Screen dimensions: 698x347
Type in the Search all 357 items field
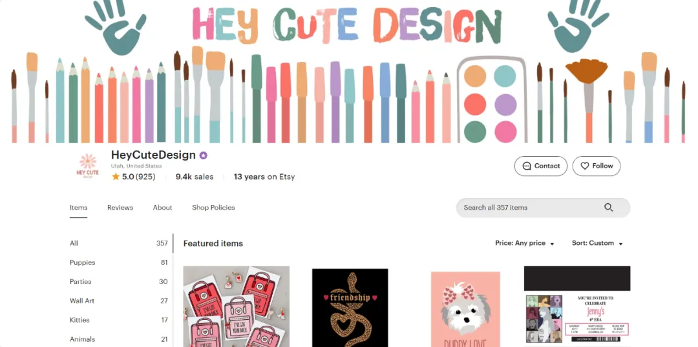pos(530,208)
